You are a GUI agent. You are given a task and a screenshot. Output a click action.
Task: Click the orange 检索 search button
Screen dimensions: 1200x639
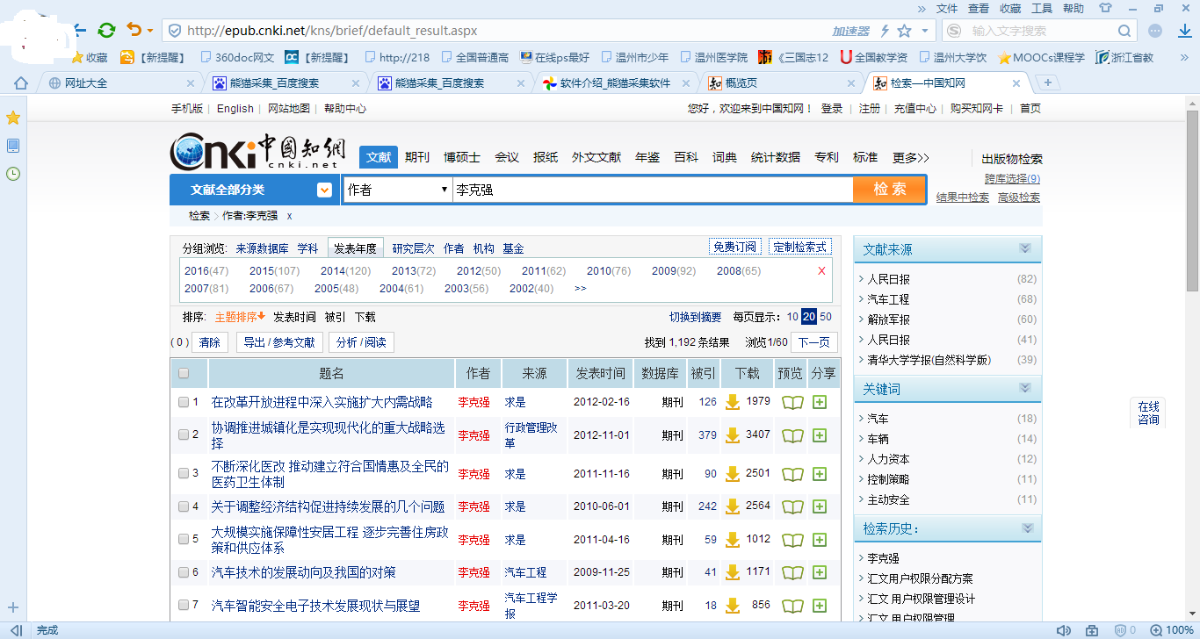coord(889,190)
